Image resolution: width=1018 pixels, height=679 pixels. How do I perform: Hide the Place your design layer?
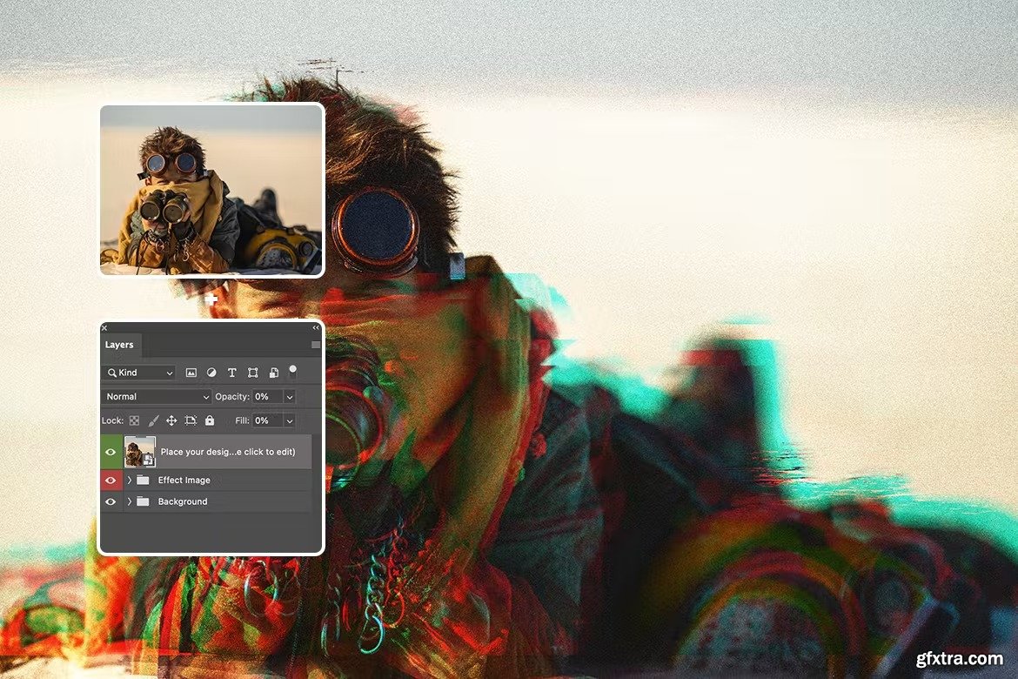pos(111,452)
